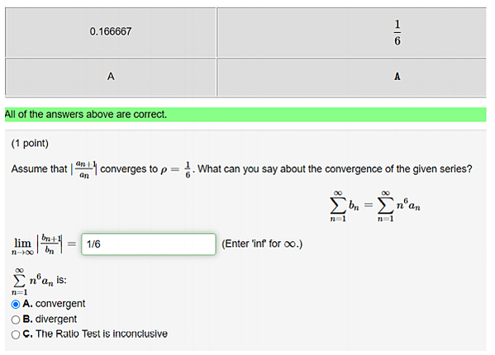Select the radio button for A. convergent
This screenshot has height=355, width=495.
16,305
